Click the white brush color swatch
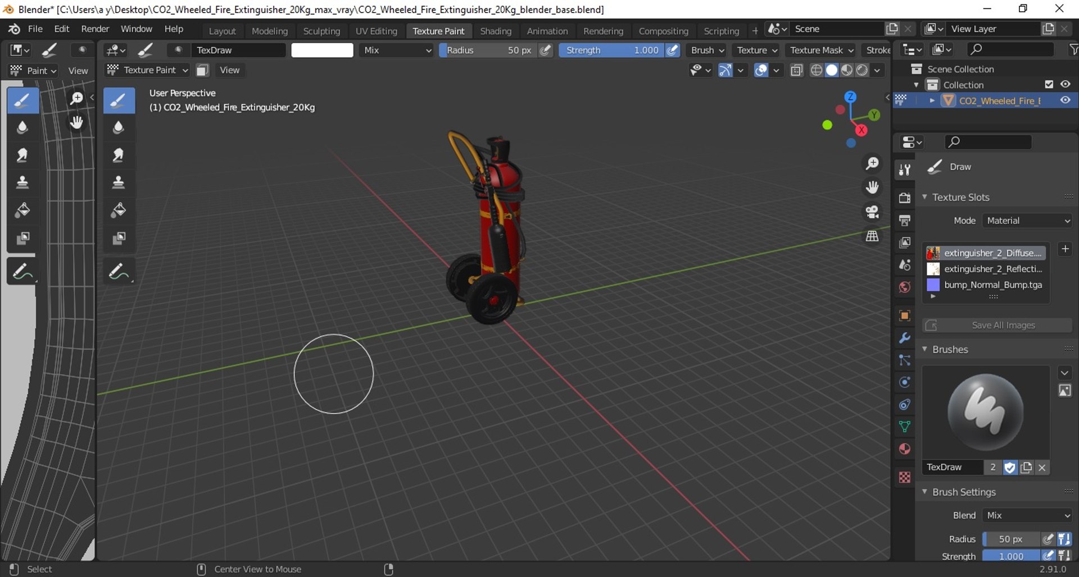1079x577 pixels. click(x=322, y=50)
